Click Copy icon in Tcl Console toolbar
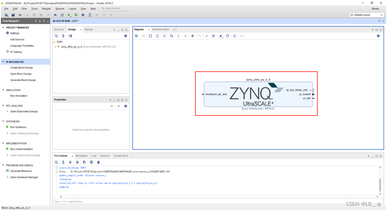Image resolution: width=387 pixels, height=211 pixels. pos(85,162)
